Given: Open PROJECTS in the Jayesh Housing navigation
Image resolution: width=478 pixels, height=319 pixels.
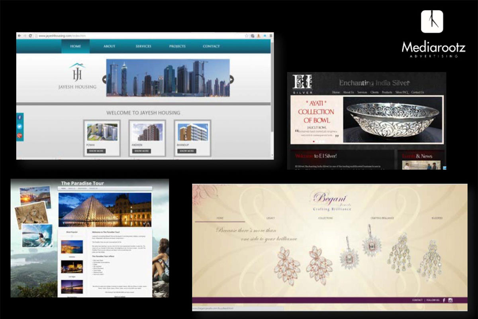Looking at the screenshot, I should tap(177, 46).
